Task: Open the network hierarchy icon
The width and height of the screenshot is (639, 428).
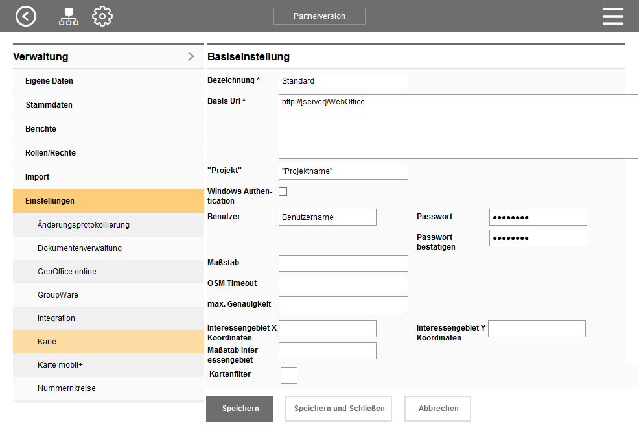Action: point(69,16)
